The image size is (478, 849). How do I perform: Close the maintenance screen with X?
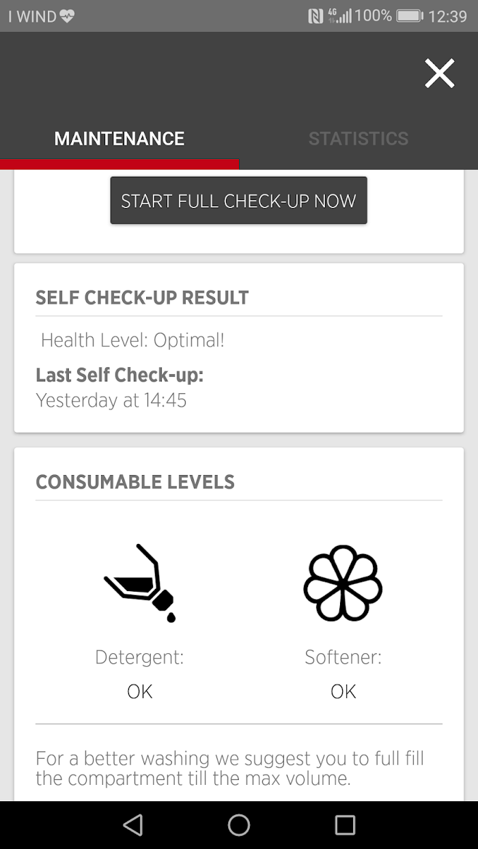pyautogui.click(x=439, y=74)
